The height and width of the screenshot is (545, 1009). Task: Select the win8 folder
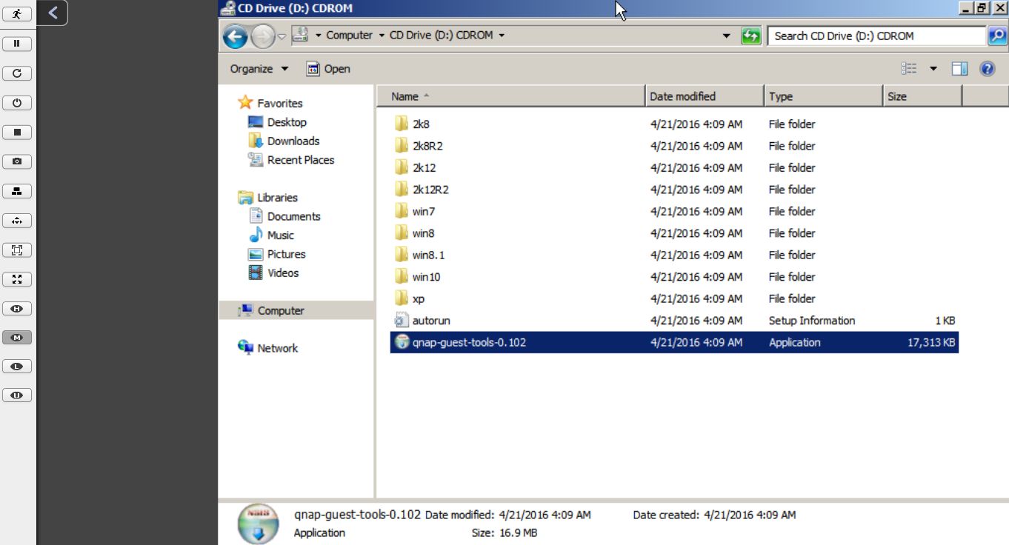(674, 233)
